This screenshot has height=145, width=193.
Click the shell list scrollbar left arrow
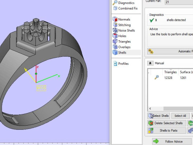tap(150, 108)
